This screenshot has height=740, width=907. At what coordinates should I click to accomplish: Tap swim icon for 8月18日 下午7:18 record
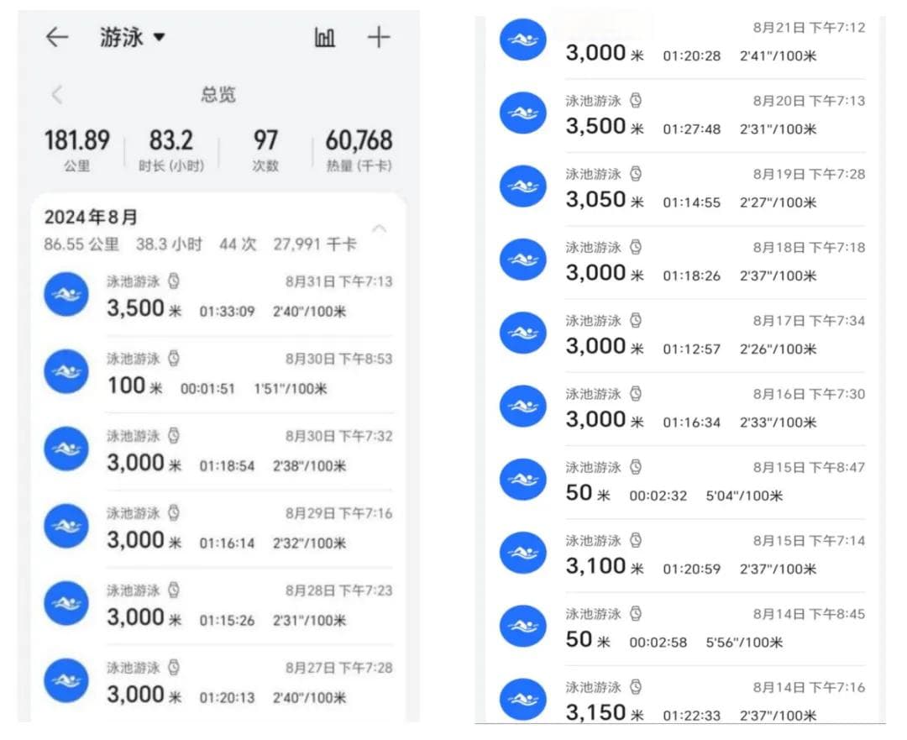(x=523, y=260)
